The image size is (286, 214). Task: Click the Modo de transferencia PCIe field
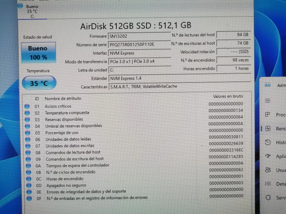139,61
